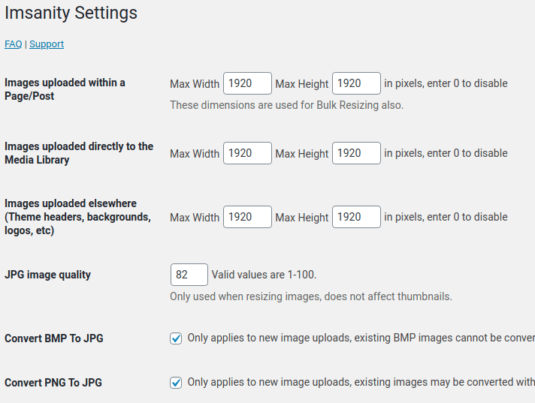Image resolution: width=535 pixels, height=403 pixels.
Task: Click the 'Convert BMP To JPG' label
Action: click(54, 338)
